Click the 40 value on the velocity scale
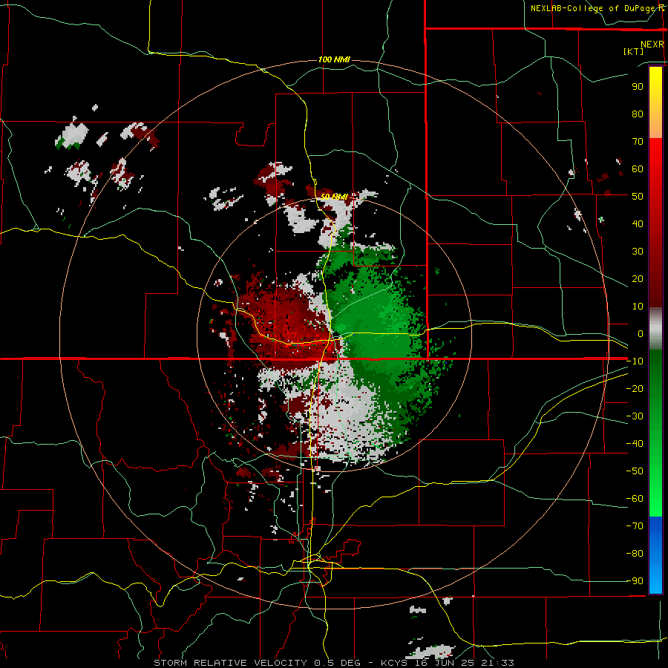The width and height of the screenshot is (668, 668). pos(638,224)
